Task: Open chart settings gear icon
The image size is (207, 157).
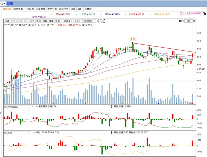Action: [x=99, y=21]
